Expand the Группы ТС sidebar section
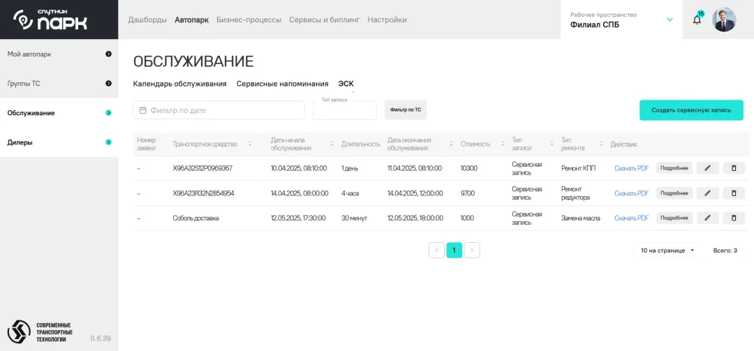Screen dimensions: 754x351 [x=108, y=84]
